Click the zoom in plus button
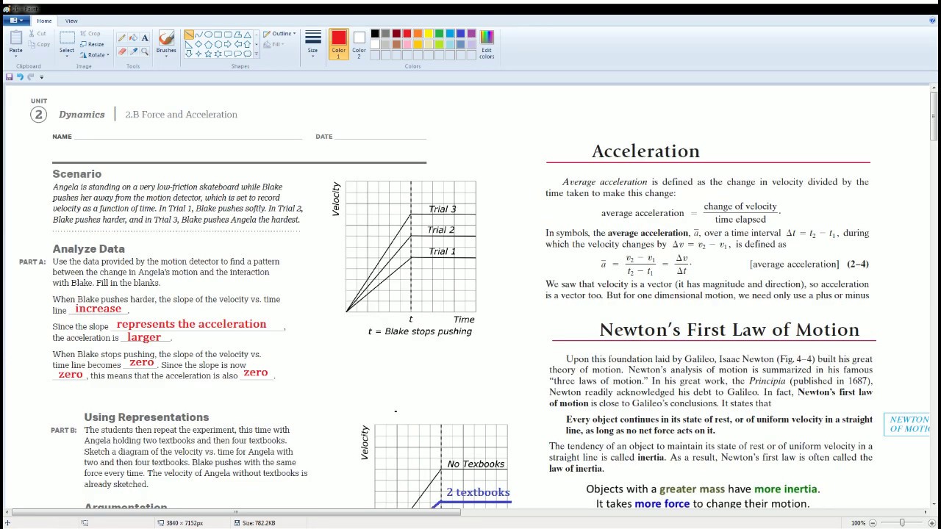 click(x=931, y=523)
